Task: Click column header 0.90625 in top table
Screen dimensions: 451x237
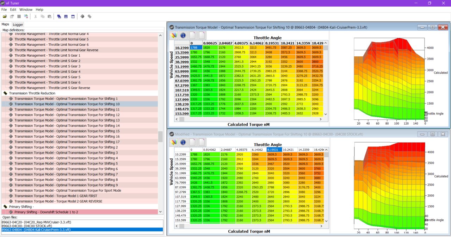Action: click(x=210, y=43)
